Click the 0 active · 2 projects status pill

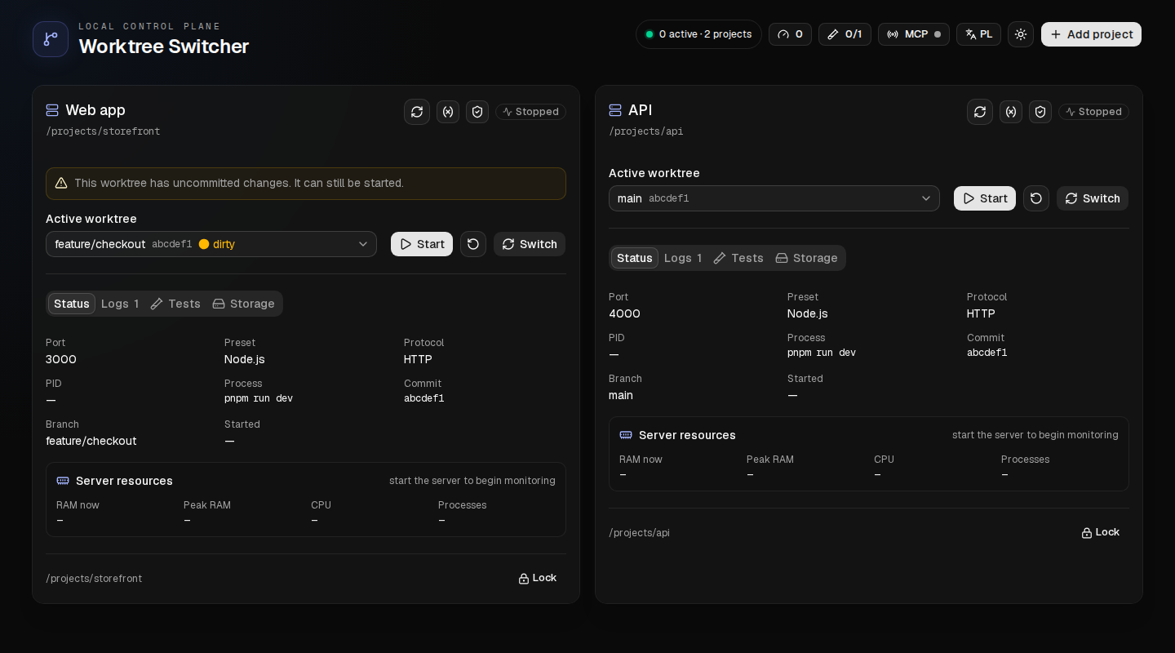pyautogui.click(x=698, y=34)
